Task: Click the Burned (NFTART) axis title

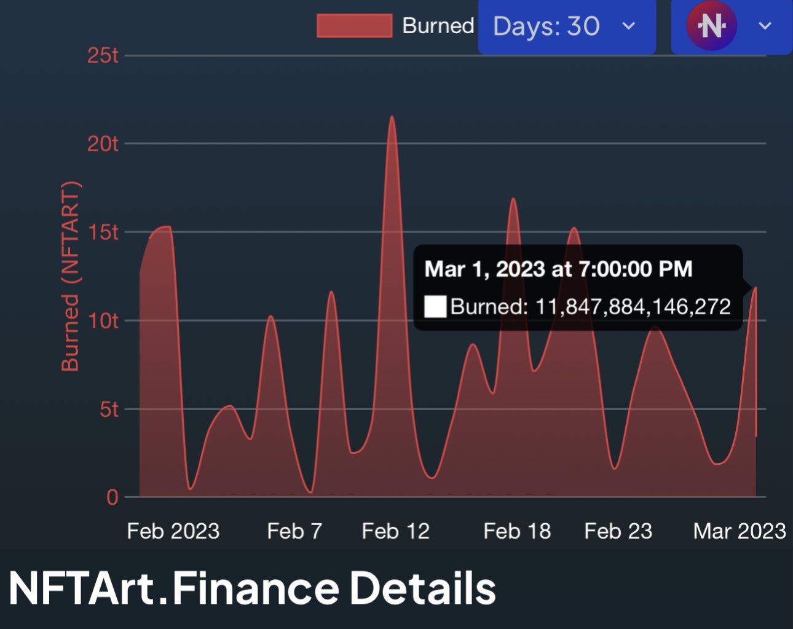Action: [70, 276]
